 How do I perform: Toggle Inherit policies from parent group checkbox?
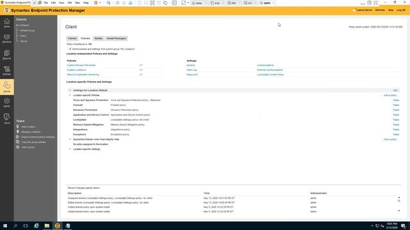tap(70, 49)
